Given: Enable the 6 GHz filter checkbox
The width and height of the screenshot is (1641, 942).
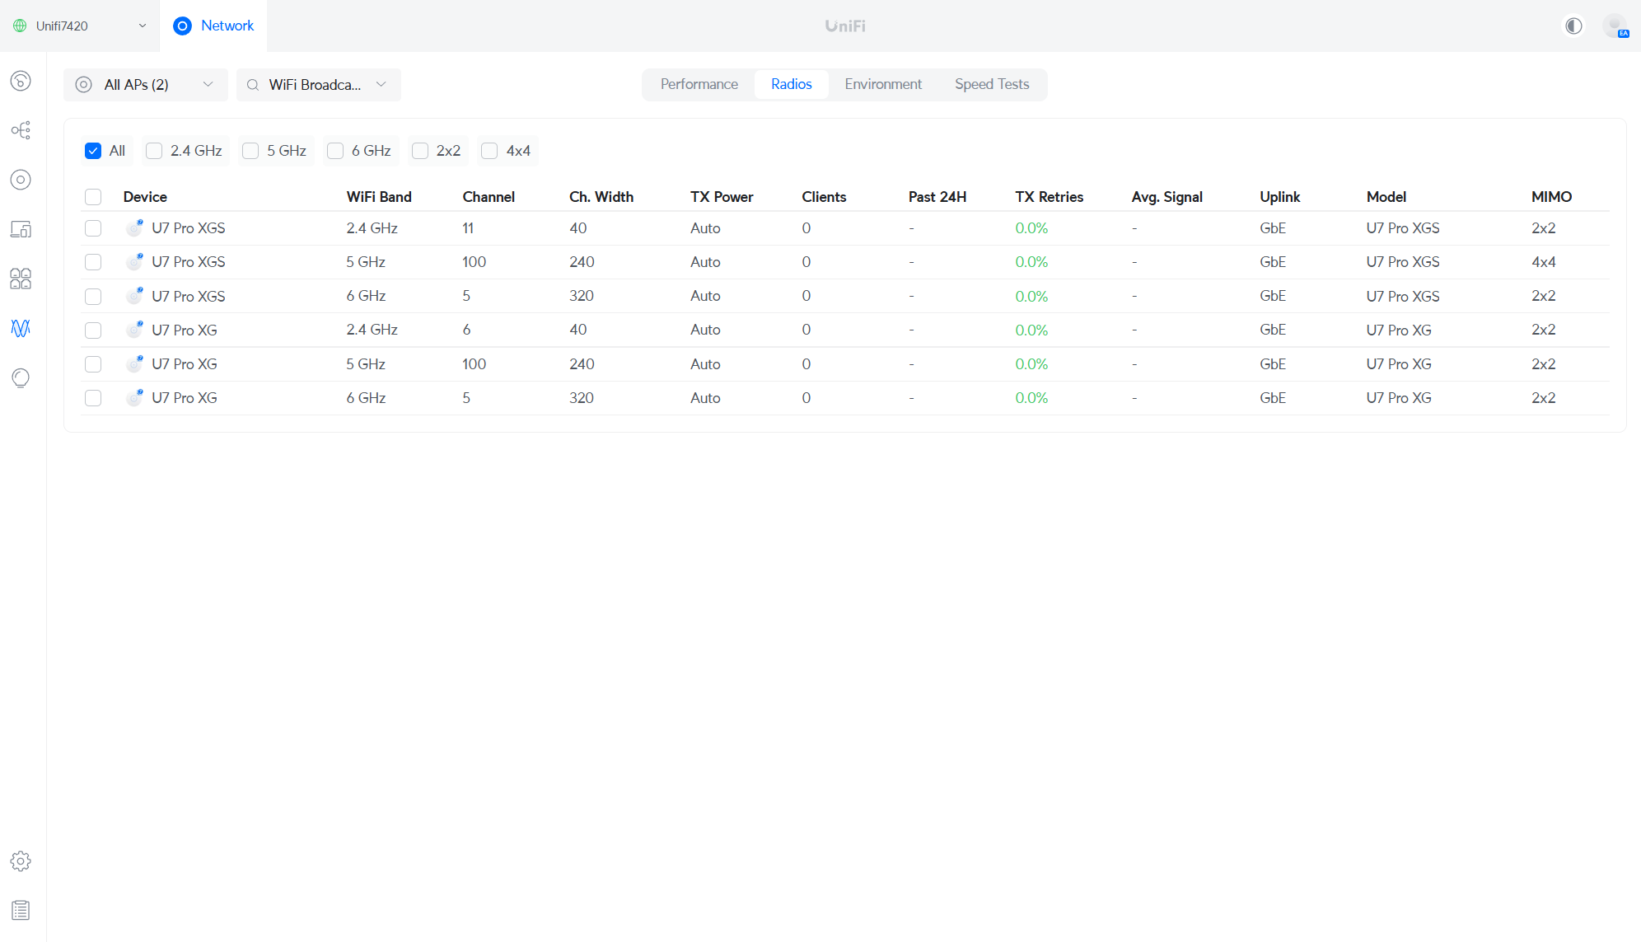Looking at the screenshot, I should coord(335,151).
